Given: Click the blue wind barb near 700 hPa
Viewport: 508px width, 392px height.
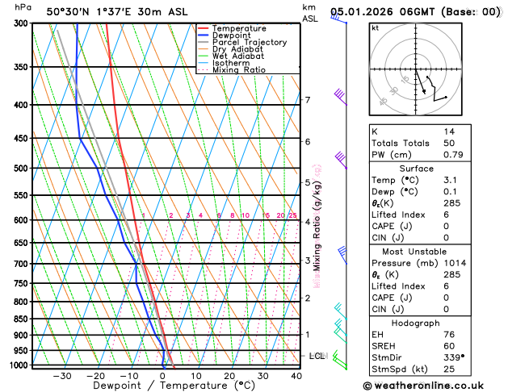Looking at the screenshot, I should point(342,256).
